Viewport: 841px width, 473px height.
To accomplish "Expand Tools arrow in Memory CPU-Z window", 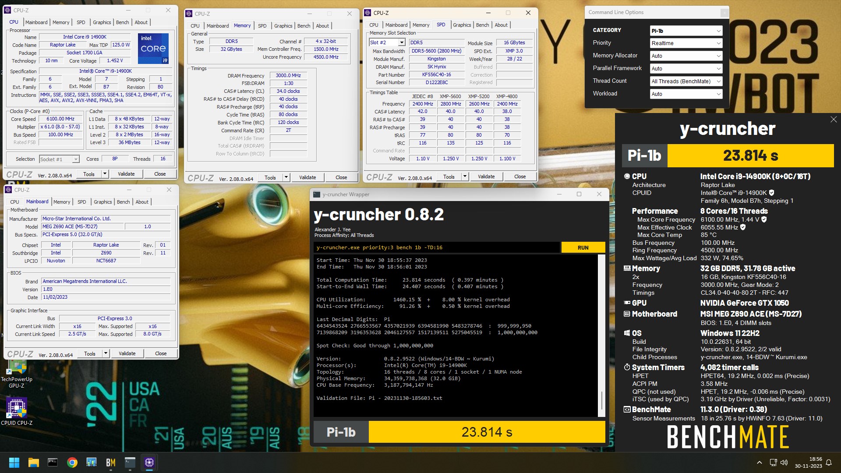I will click(x=286, y=177).
